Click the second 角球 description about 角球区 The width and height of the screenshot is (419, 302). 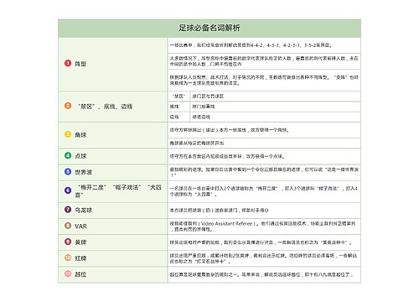(x=264, y=143)
